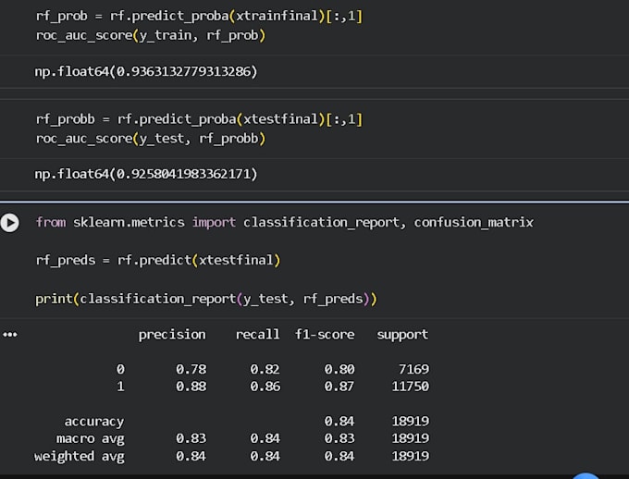Select class 0 f1-score value 0.80
This screenshot has height=479, width=629.
point(339,369)
